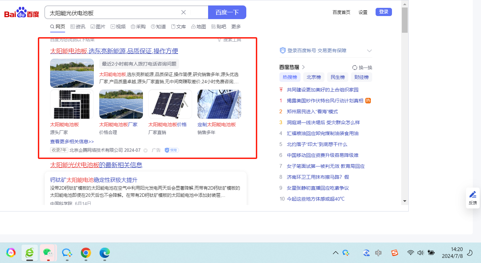
Task: Click the 换一换 refresh icon
Action: coord(354,68)
